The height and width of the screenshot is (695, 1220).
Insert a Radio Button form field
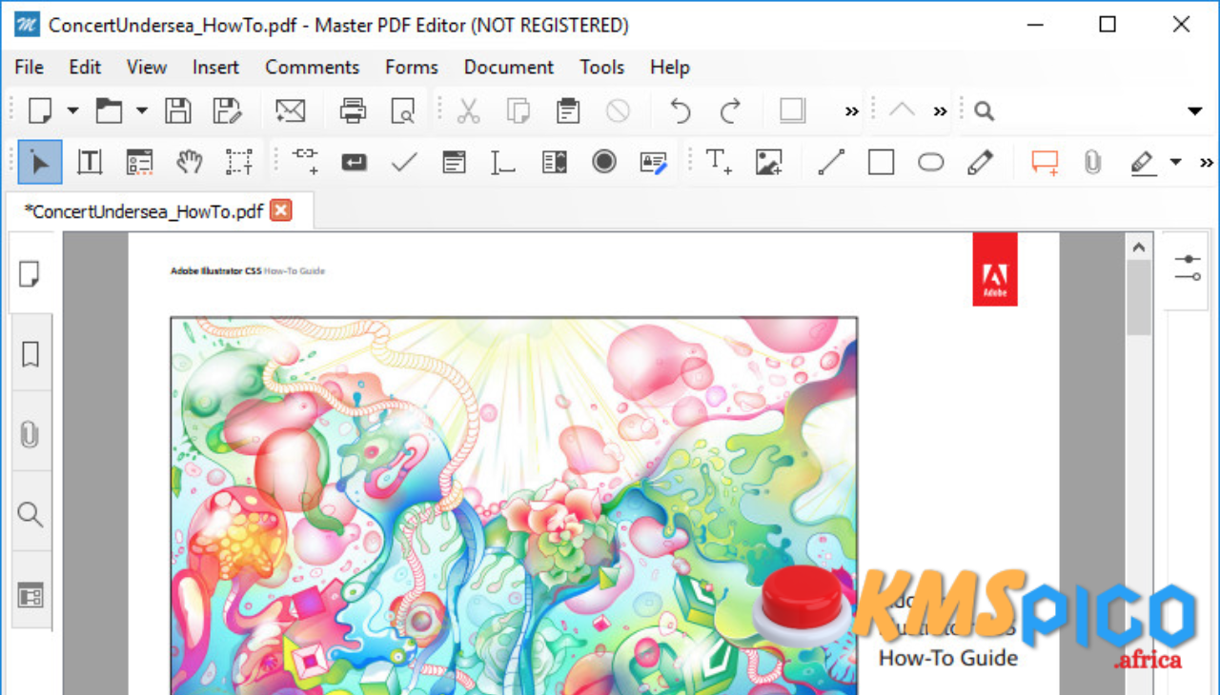click(x=604, y=162)
